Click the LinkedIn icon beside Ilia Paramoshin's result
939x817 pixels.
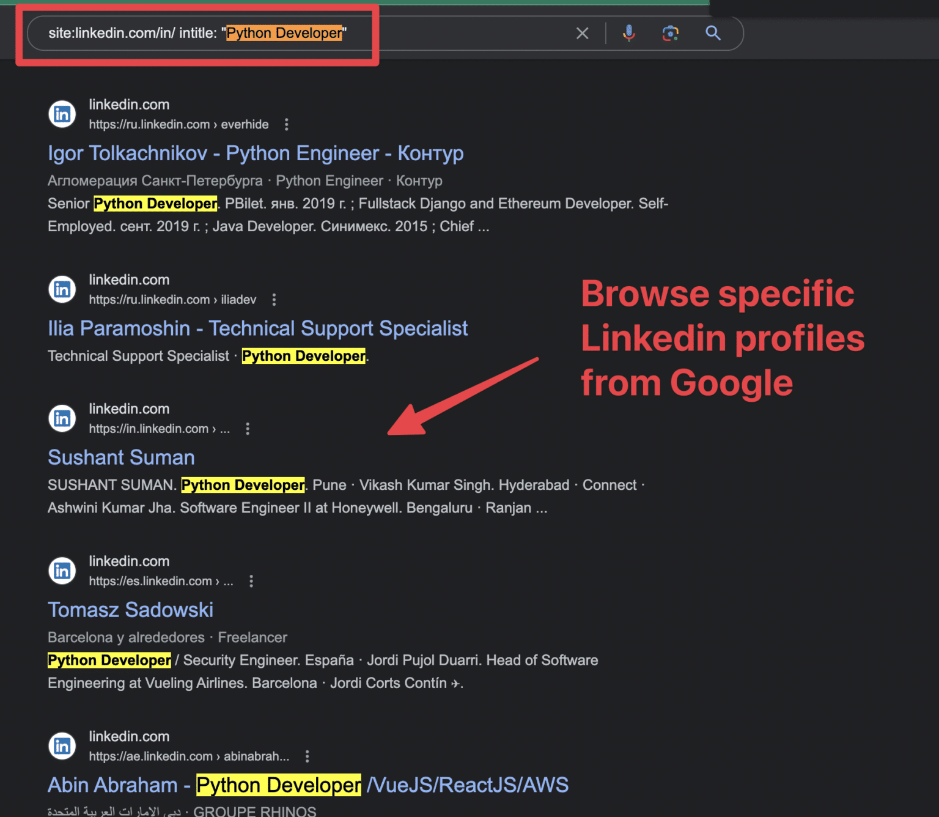tap(62, 289)
